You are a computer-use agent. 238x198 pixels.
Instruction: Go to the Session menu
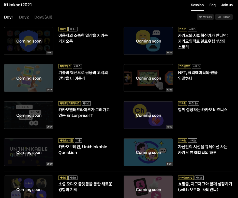pyautogui.click(x=197, y=5)
